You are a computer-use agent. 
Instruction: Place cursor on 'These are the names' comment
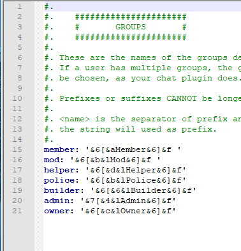pyautogui.click(x=142, y=57)
